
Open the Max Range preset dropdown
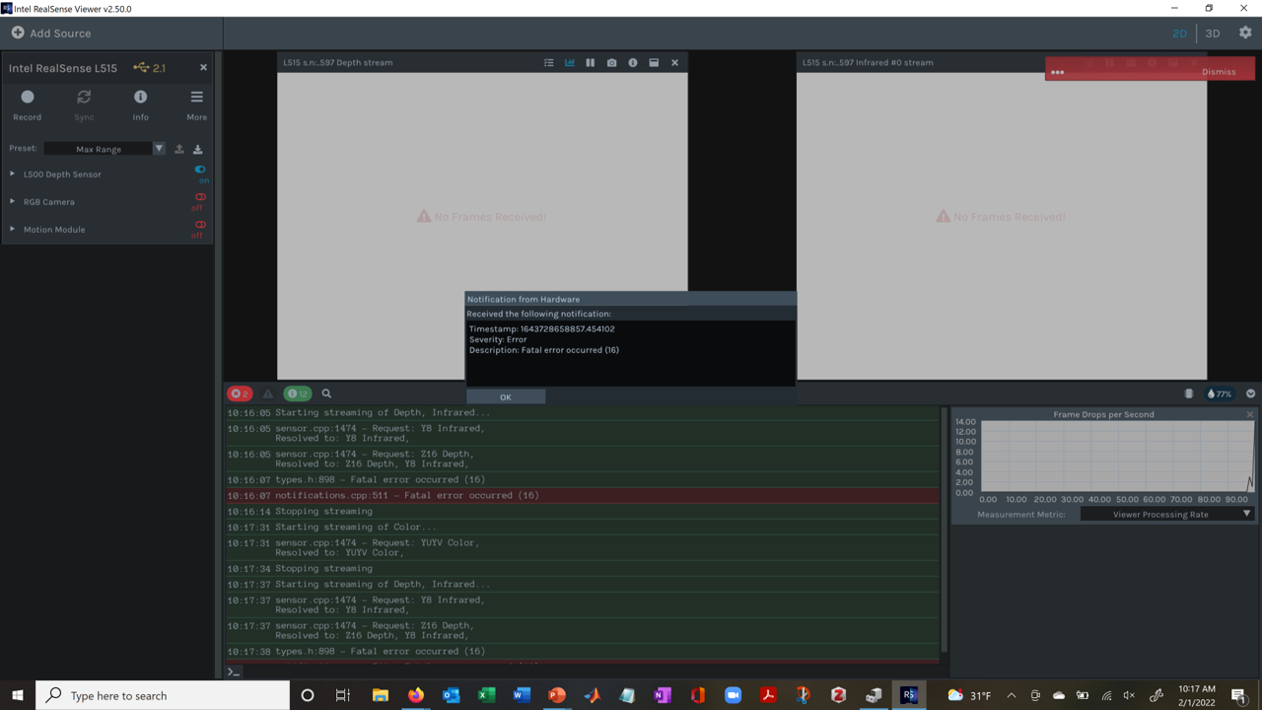159,148
